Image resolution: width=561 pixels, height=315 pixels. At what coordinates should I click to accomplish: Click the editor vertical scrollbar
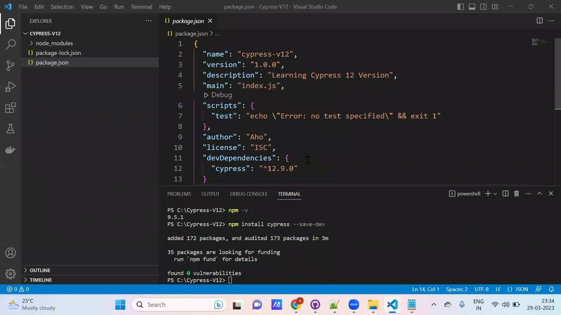click(558, 74)
